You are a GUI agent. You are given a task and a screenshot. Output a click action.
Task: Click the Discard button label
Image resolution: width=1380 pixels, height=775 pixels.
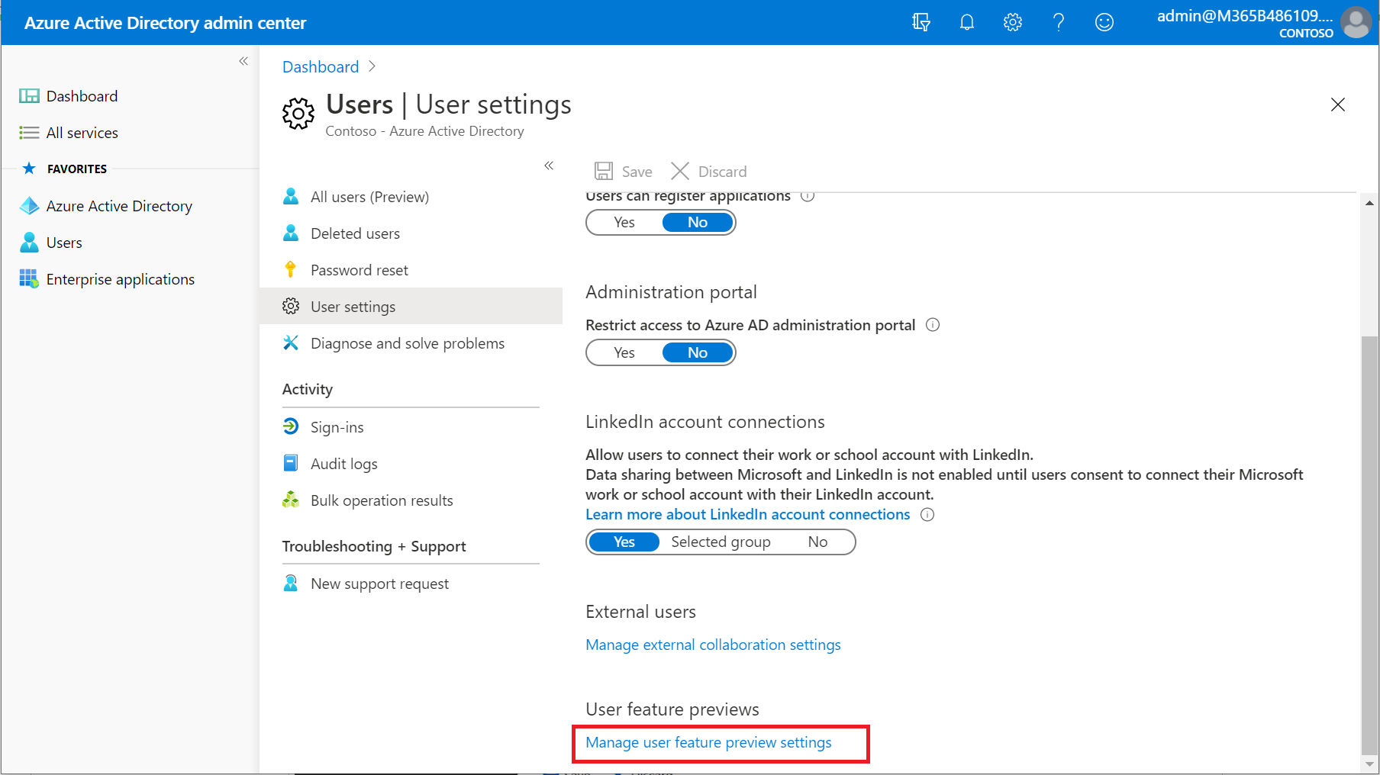click(x=722, y=172)
